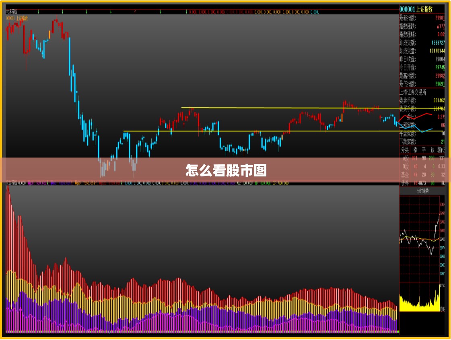Select the A股 row in the category table

click(422, 158)
